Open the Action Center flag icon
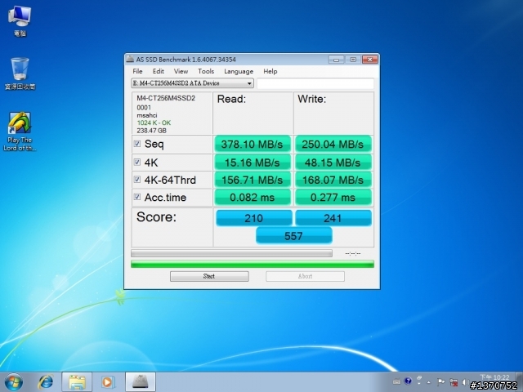Viewport: 523px width, 392px height. [x=440, y=382]
